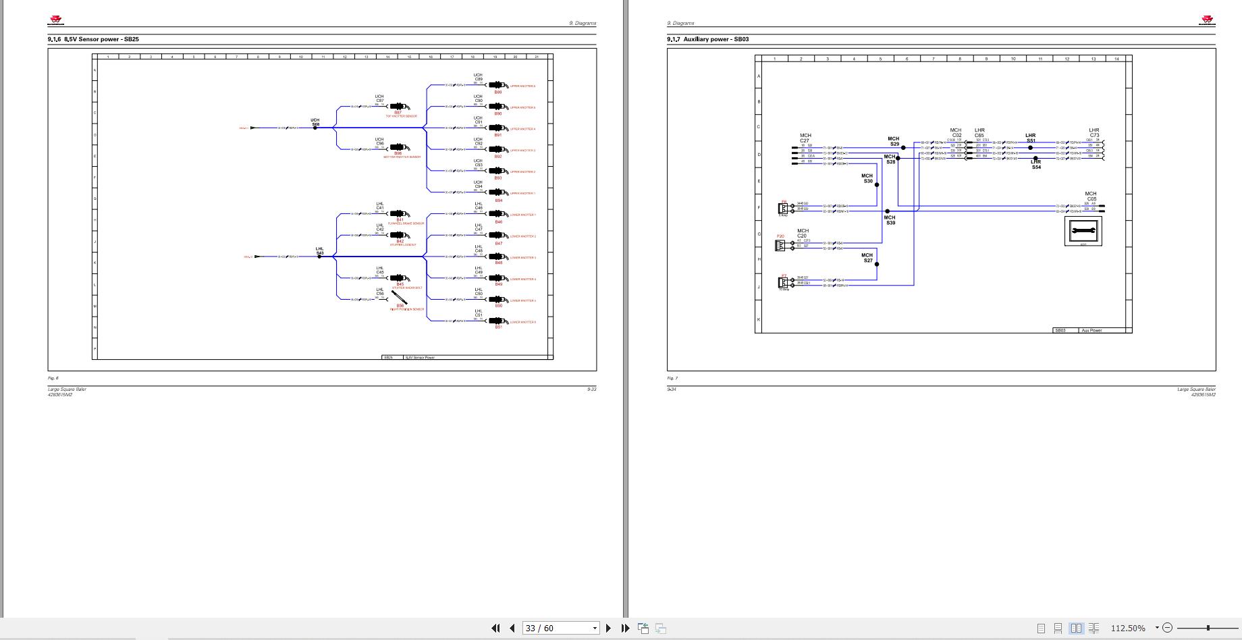1242x640 pixels.
Task: Go to the previous page
Action: 512,628
